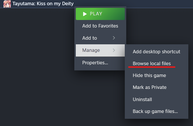This screenshot has height=126, width=193.
Task: Expand the chevron beside Add to
Action: [x=114, y=38]
